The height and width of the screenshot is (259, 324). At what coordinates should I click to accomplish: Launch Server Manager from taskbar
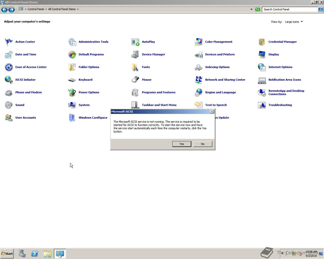click(22, 254)
